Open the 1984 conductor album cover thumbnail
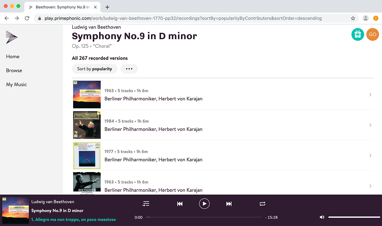 point(87,125)
